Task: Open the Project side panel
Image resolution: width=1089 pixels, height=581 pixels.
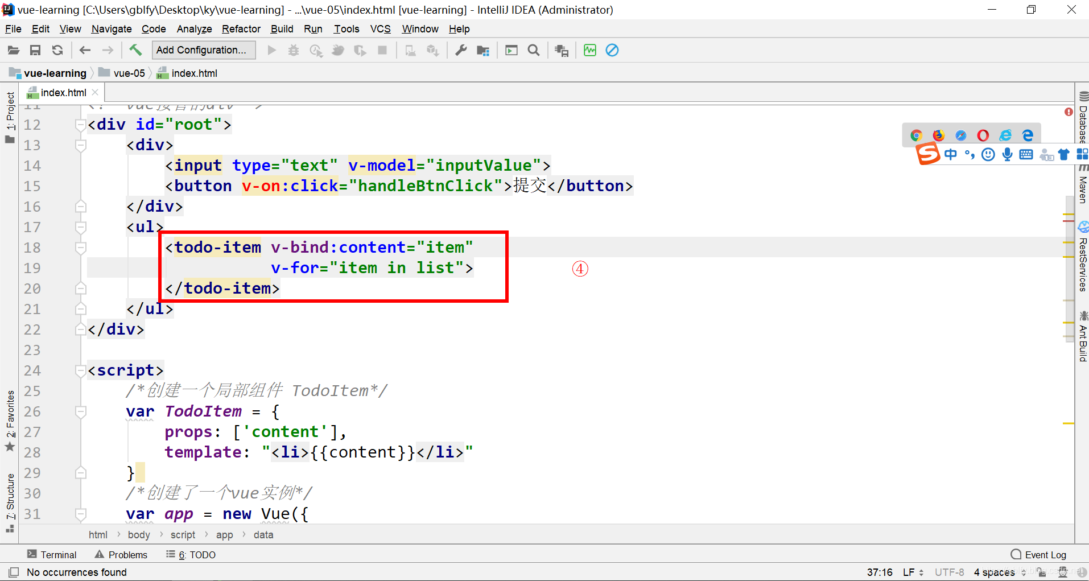Action: pyautogui.click(x=10, y=117)
